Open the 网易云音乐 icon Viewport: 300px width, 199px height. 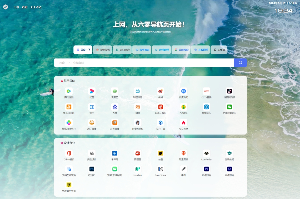click(x=161, y=107)
